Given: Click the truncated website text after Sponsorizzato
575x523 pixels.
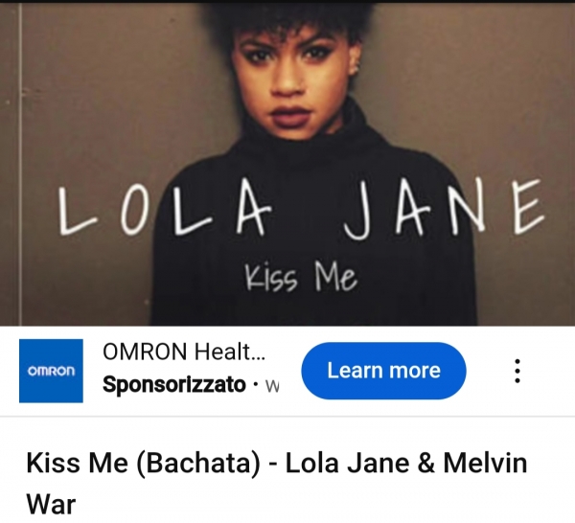Looking at the screenshot, I should [x=272, y=386].
